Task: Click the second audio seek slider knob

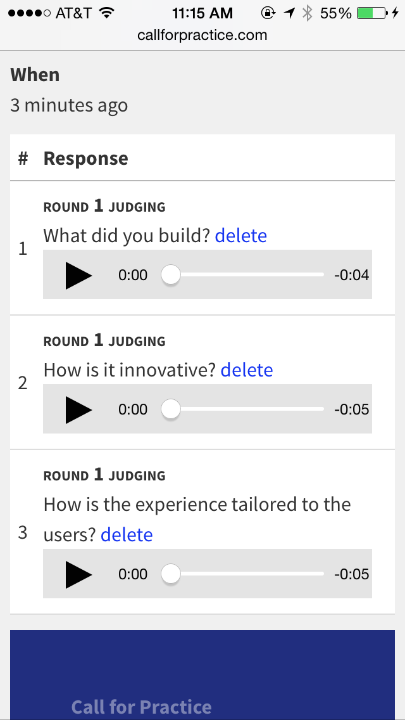Action: [x=170, y=409]
